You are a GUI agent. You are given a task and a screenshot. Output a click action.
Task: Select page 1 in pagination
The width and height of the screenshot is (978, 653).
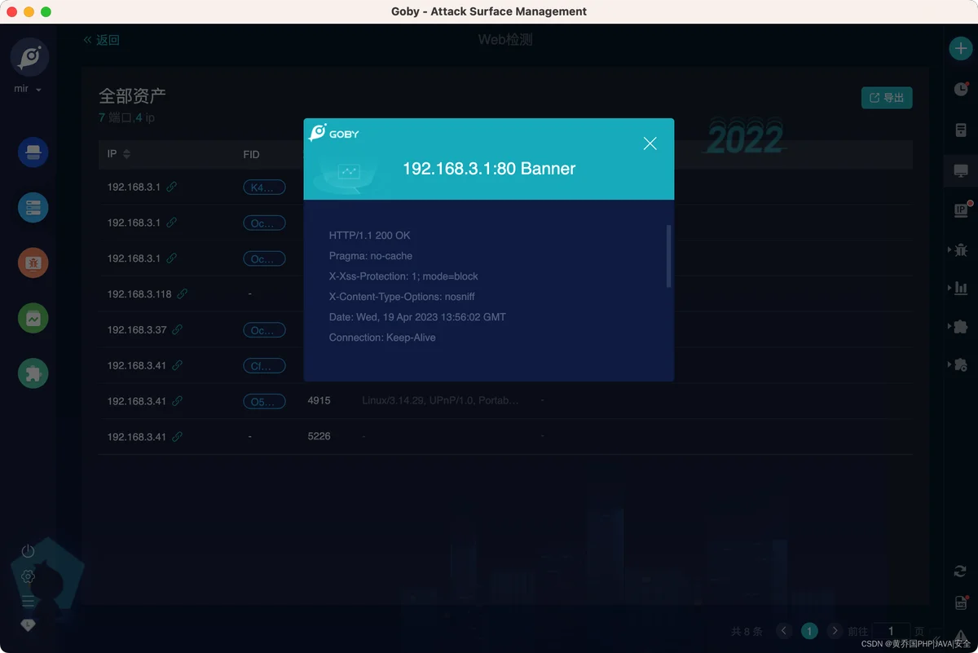tap(809, 631)
